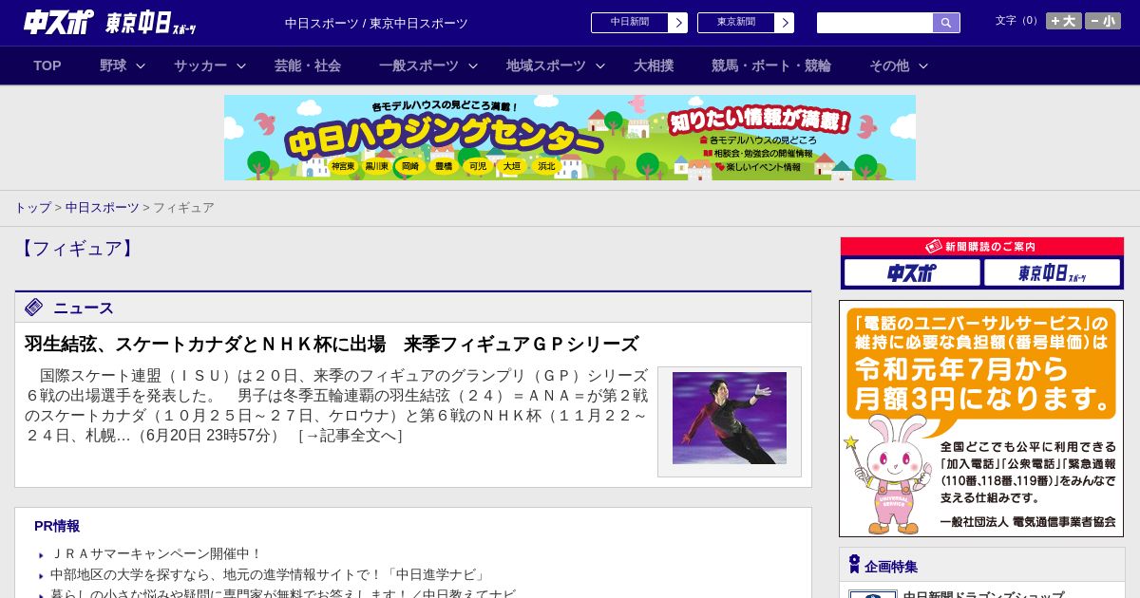Focus the site search input field

click(875, 23)
